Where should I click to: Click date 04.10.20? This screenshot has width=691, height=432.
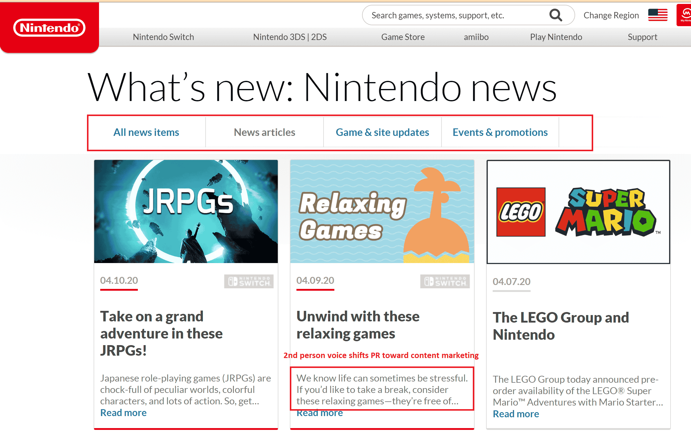119,280
